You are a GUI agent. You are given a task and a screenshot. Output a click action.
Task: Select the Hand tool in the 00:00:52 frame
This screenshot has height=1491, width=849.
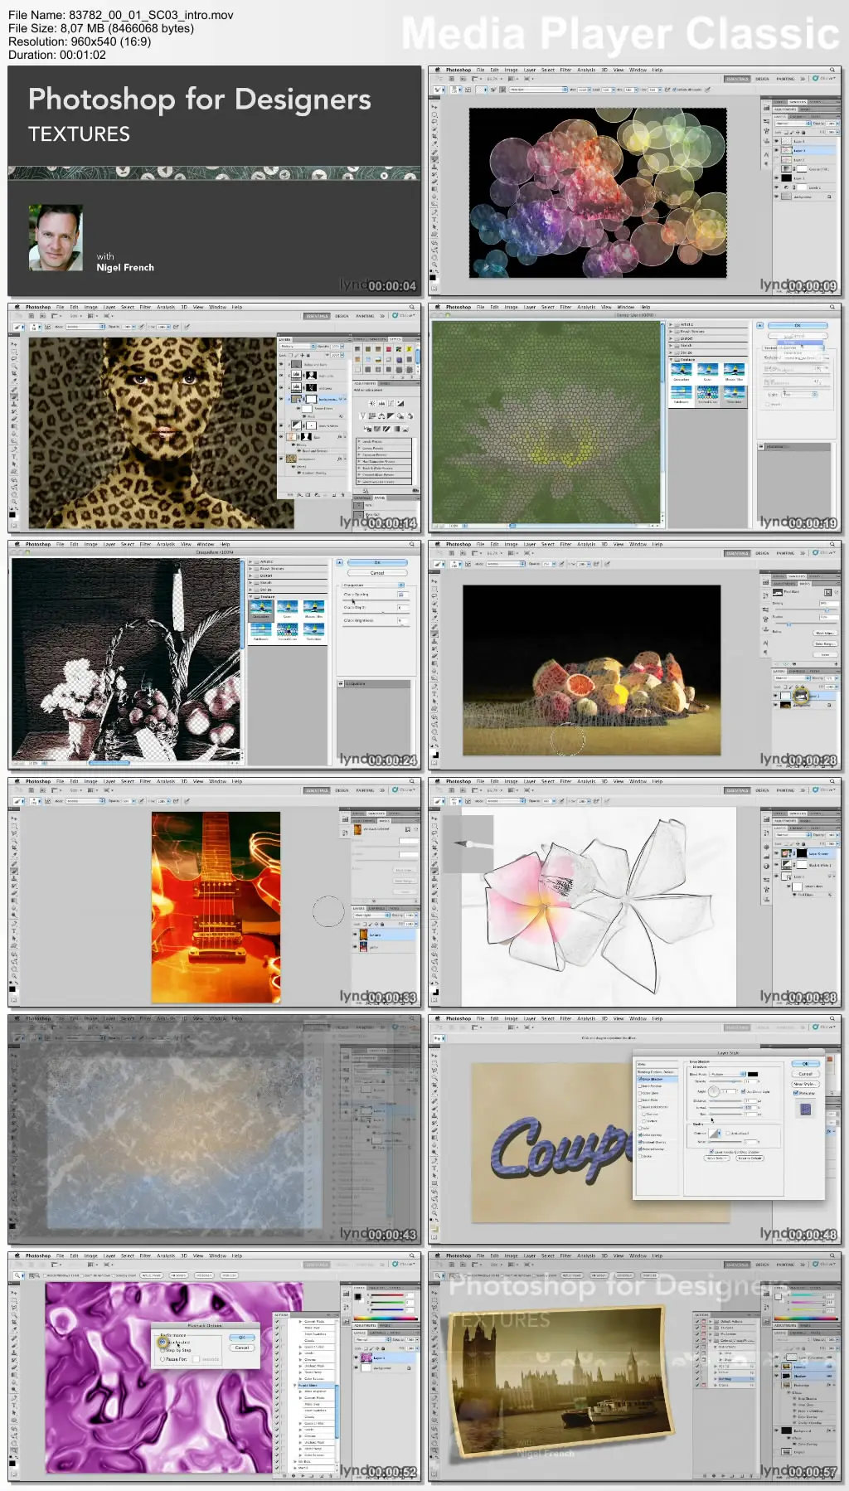(14, 1442)
